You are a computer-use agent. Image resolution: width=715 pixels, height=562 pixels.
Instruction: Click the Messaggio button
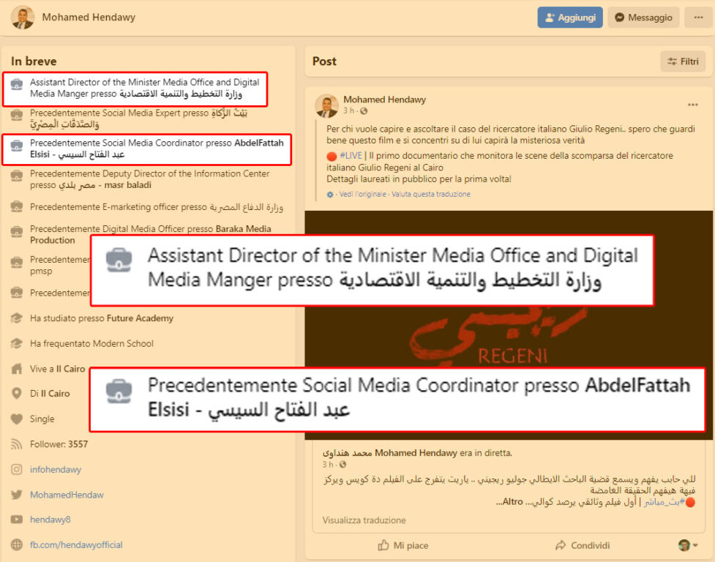[643, 18]
